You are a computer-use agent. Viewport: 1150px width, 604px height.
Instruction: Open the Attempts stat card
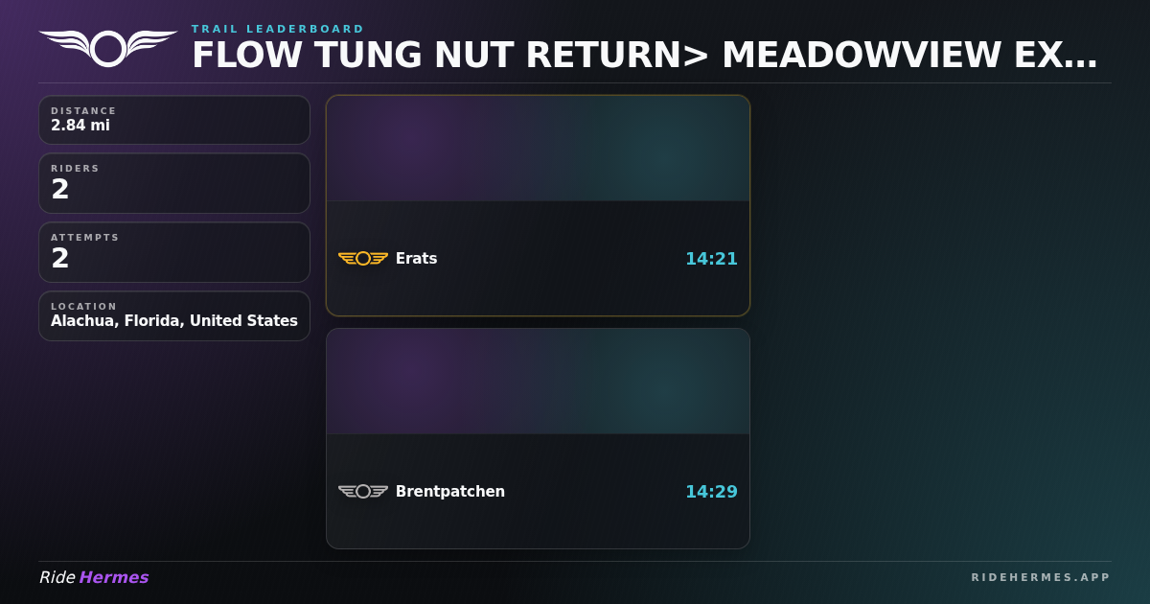pos(174,252)
